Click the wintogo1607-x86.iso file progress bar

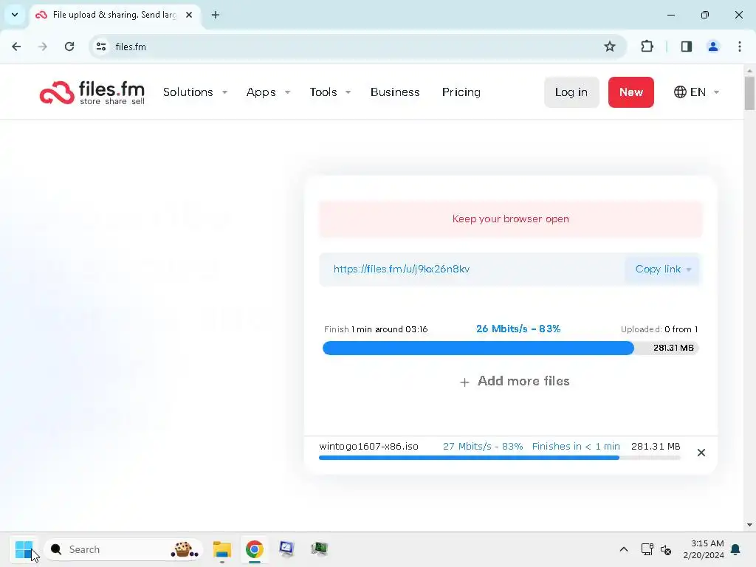pyautogui.click(x=500, y=458)
